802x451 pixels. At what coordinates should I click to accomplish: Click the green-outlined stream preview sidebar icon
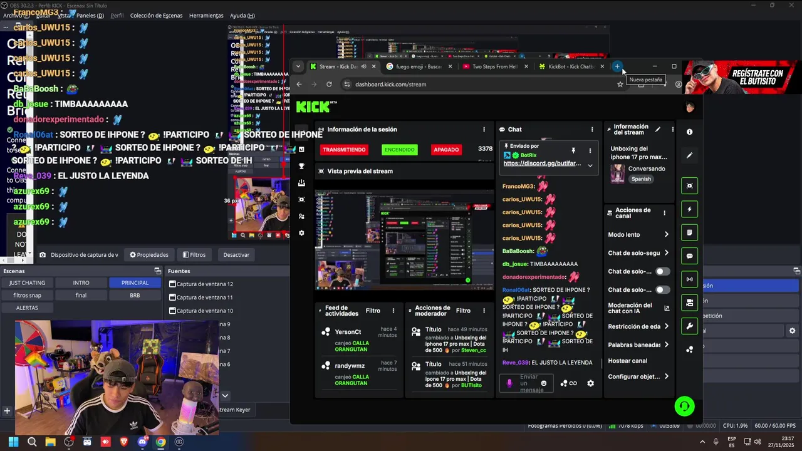pyautogui.click(x=689, y=185)
